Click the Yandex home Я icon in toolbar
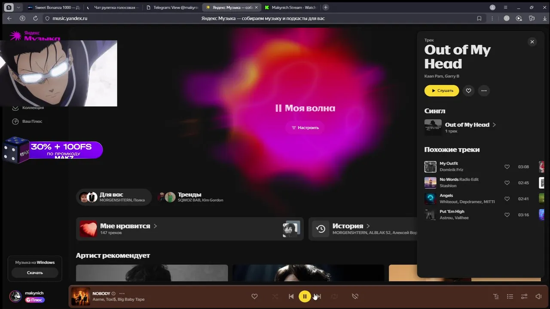Screen dimensions: 550x309 (x=22, y=18)
